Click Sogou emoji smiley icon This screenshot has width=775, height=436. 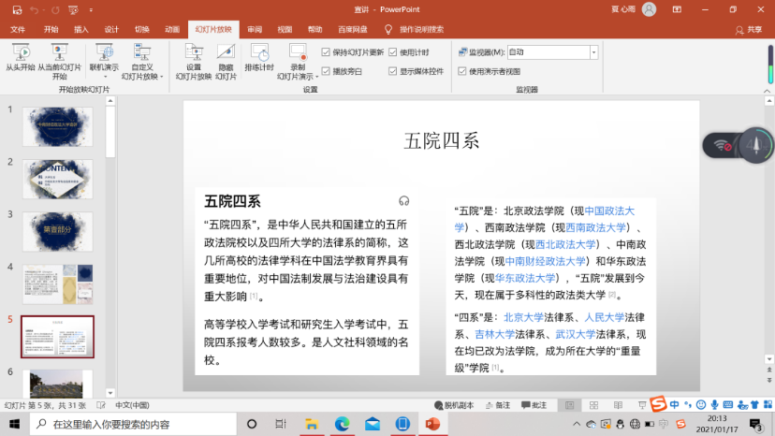point(701,404)
